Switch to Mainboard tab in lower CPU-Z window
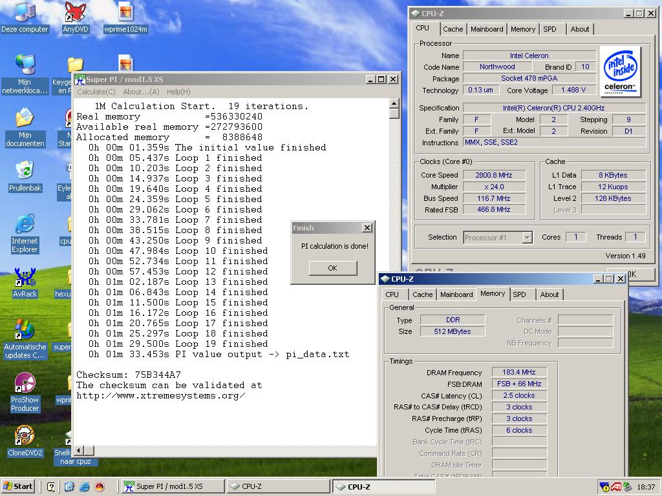Image resolution: width=662 pixels, height=496 pixels. [456, 294]
